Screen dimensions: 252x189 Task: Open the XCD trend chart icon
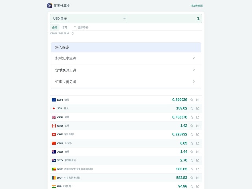[198, 161]
